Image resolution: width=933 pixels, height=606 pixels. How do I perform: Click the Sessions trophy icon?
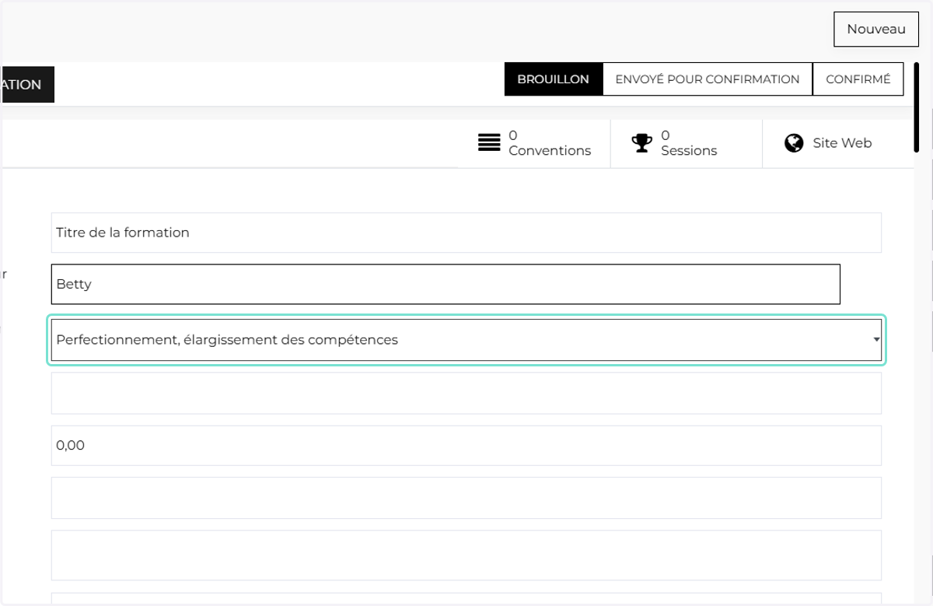coord(641,143)
